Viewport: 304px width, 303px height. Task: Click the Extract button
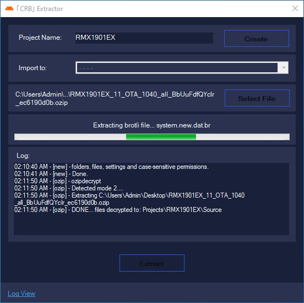tap(152, 263)
